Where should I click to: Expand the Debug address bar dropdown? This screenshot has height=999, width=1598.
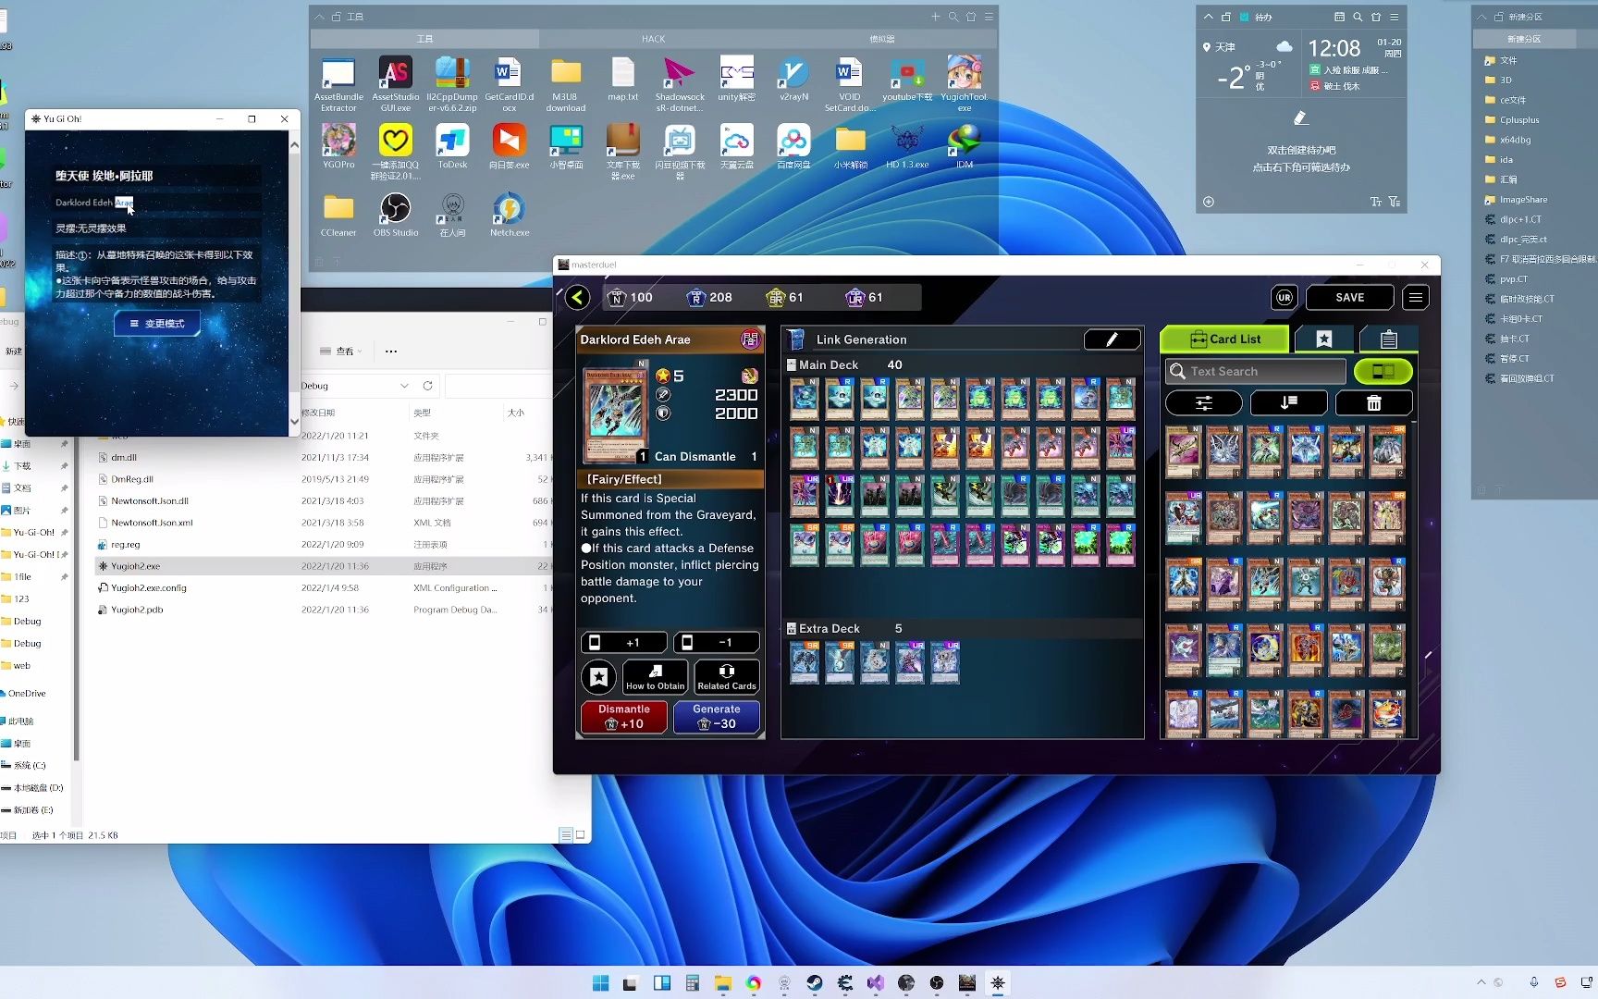(404, 386)
